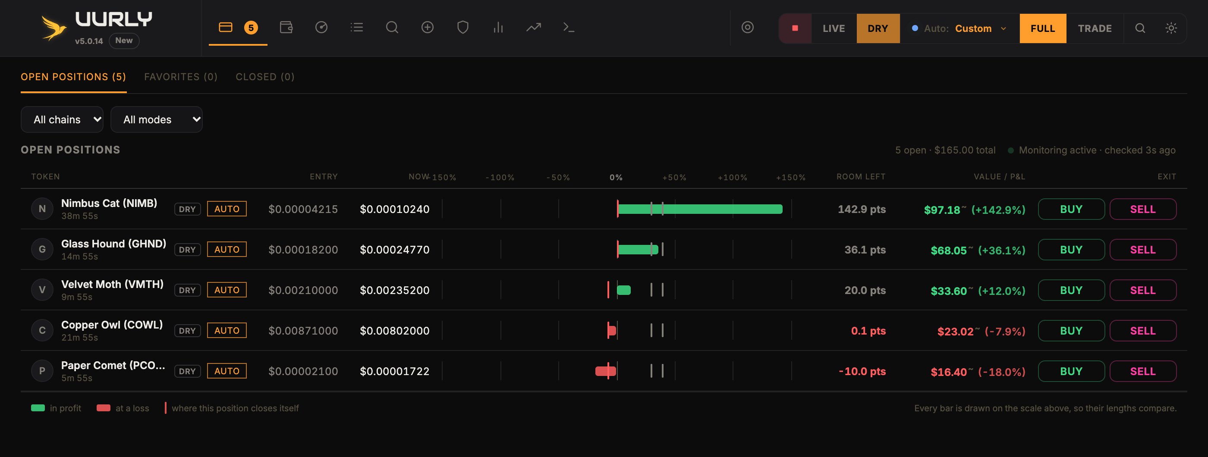
Task: Switch to Open Positions (5) tab
Action: [74, 77]
